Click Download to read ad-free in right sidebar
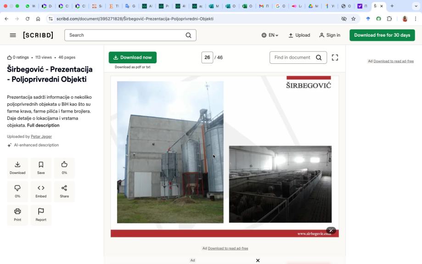Viewport: 422px width, 264px height. (394, 61)
